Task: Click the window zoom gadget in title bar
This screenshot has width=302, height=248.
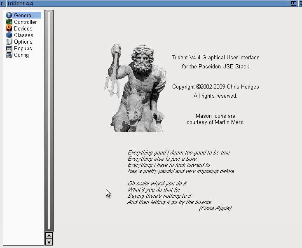Action: click(x=293, y=3)
